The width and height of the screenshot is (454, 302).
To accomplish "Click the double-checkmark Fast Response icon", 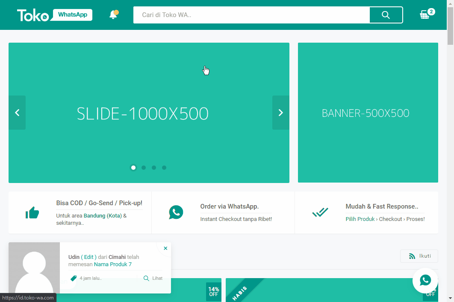I will [x=321, y=212].
